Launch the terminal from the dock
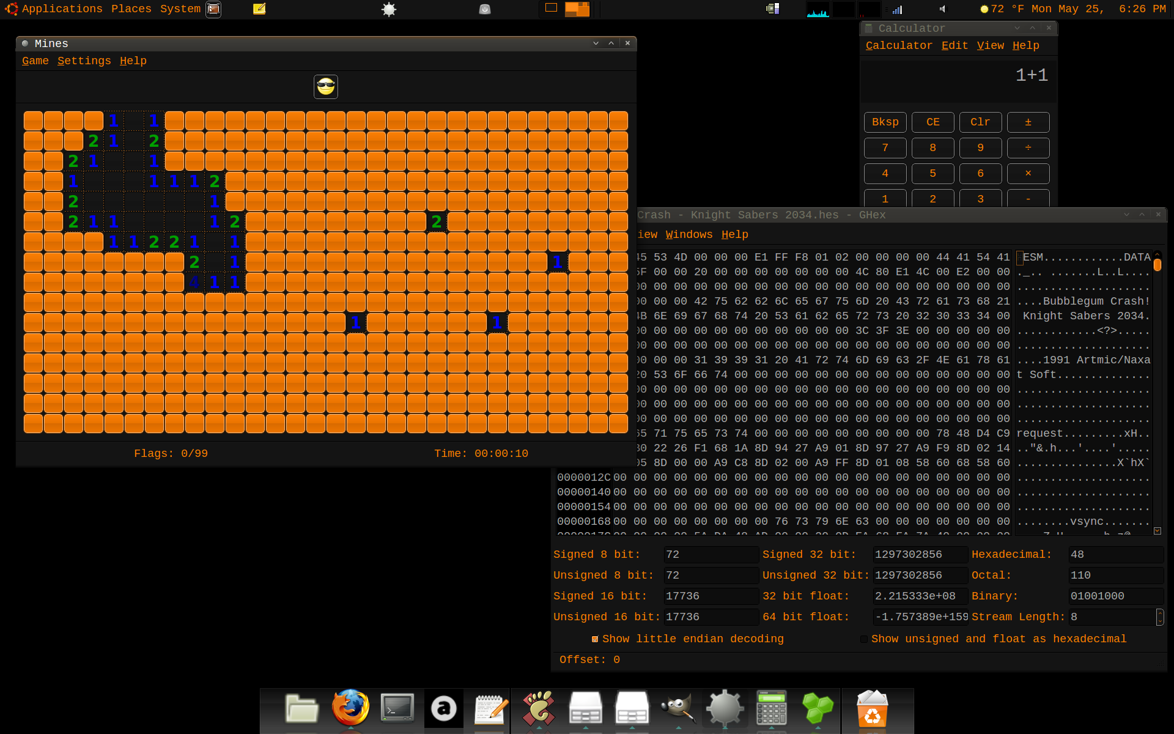The width and height of the screenshot is (1174, 734). point(397,708)
